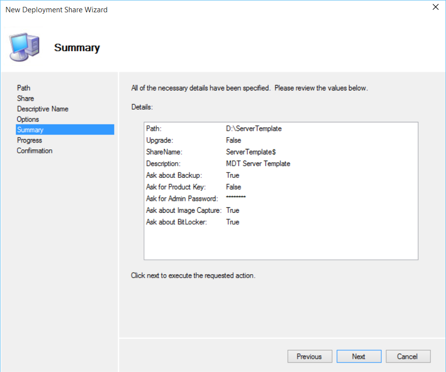The height and width of the screenshot is (372, 446).
Task: Click the computer wizard icon in header
Action: [24, 48]
